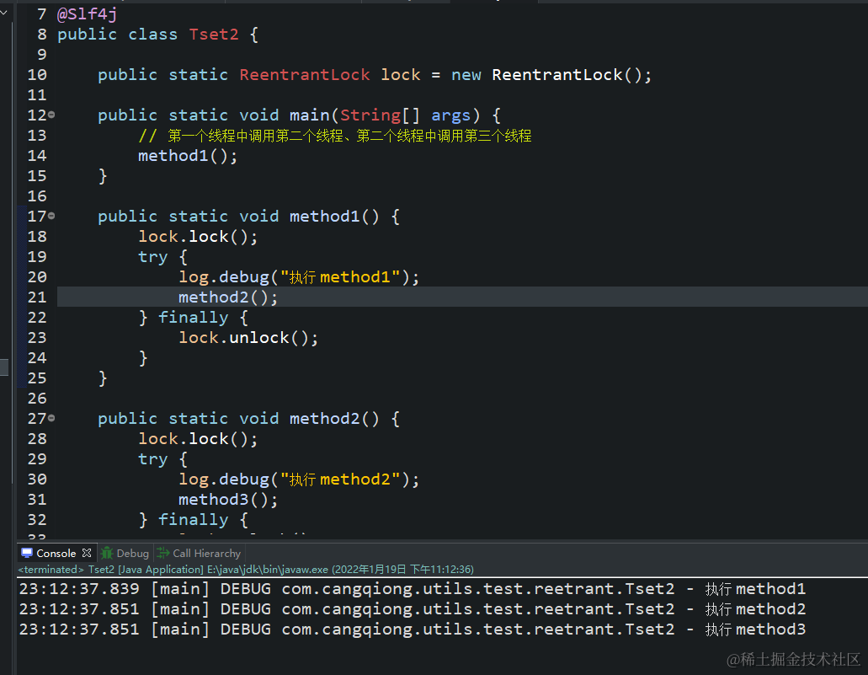Click the @Slf4j annotation
Image resolution: width=868 pixels, height=675 pixels.
click(x=87, y=13)
